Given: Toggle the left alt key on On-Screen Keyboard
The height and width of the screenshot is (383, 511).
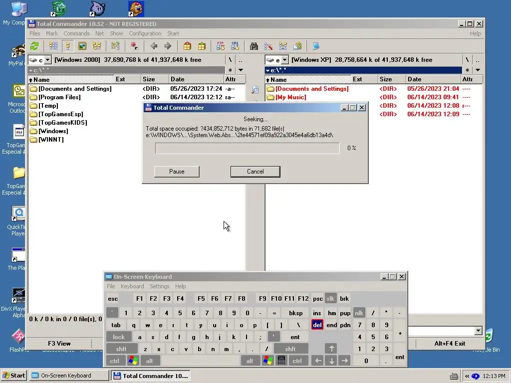Looking at the screenshot, I should (149, 361).
